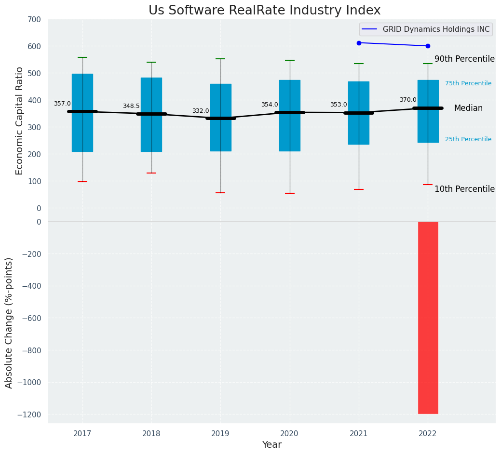The image size is (501, 454).
Task: Click the blue 2021 GRID Dynamics data point
Action: (x=359, y=43)
